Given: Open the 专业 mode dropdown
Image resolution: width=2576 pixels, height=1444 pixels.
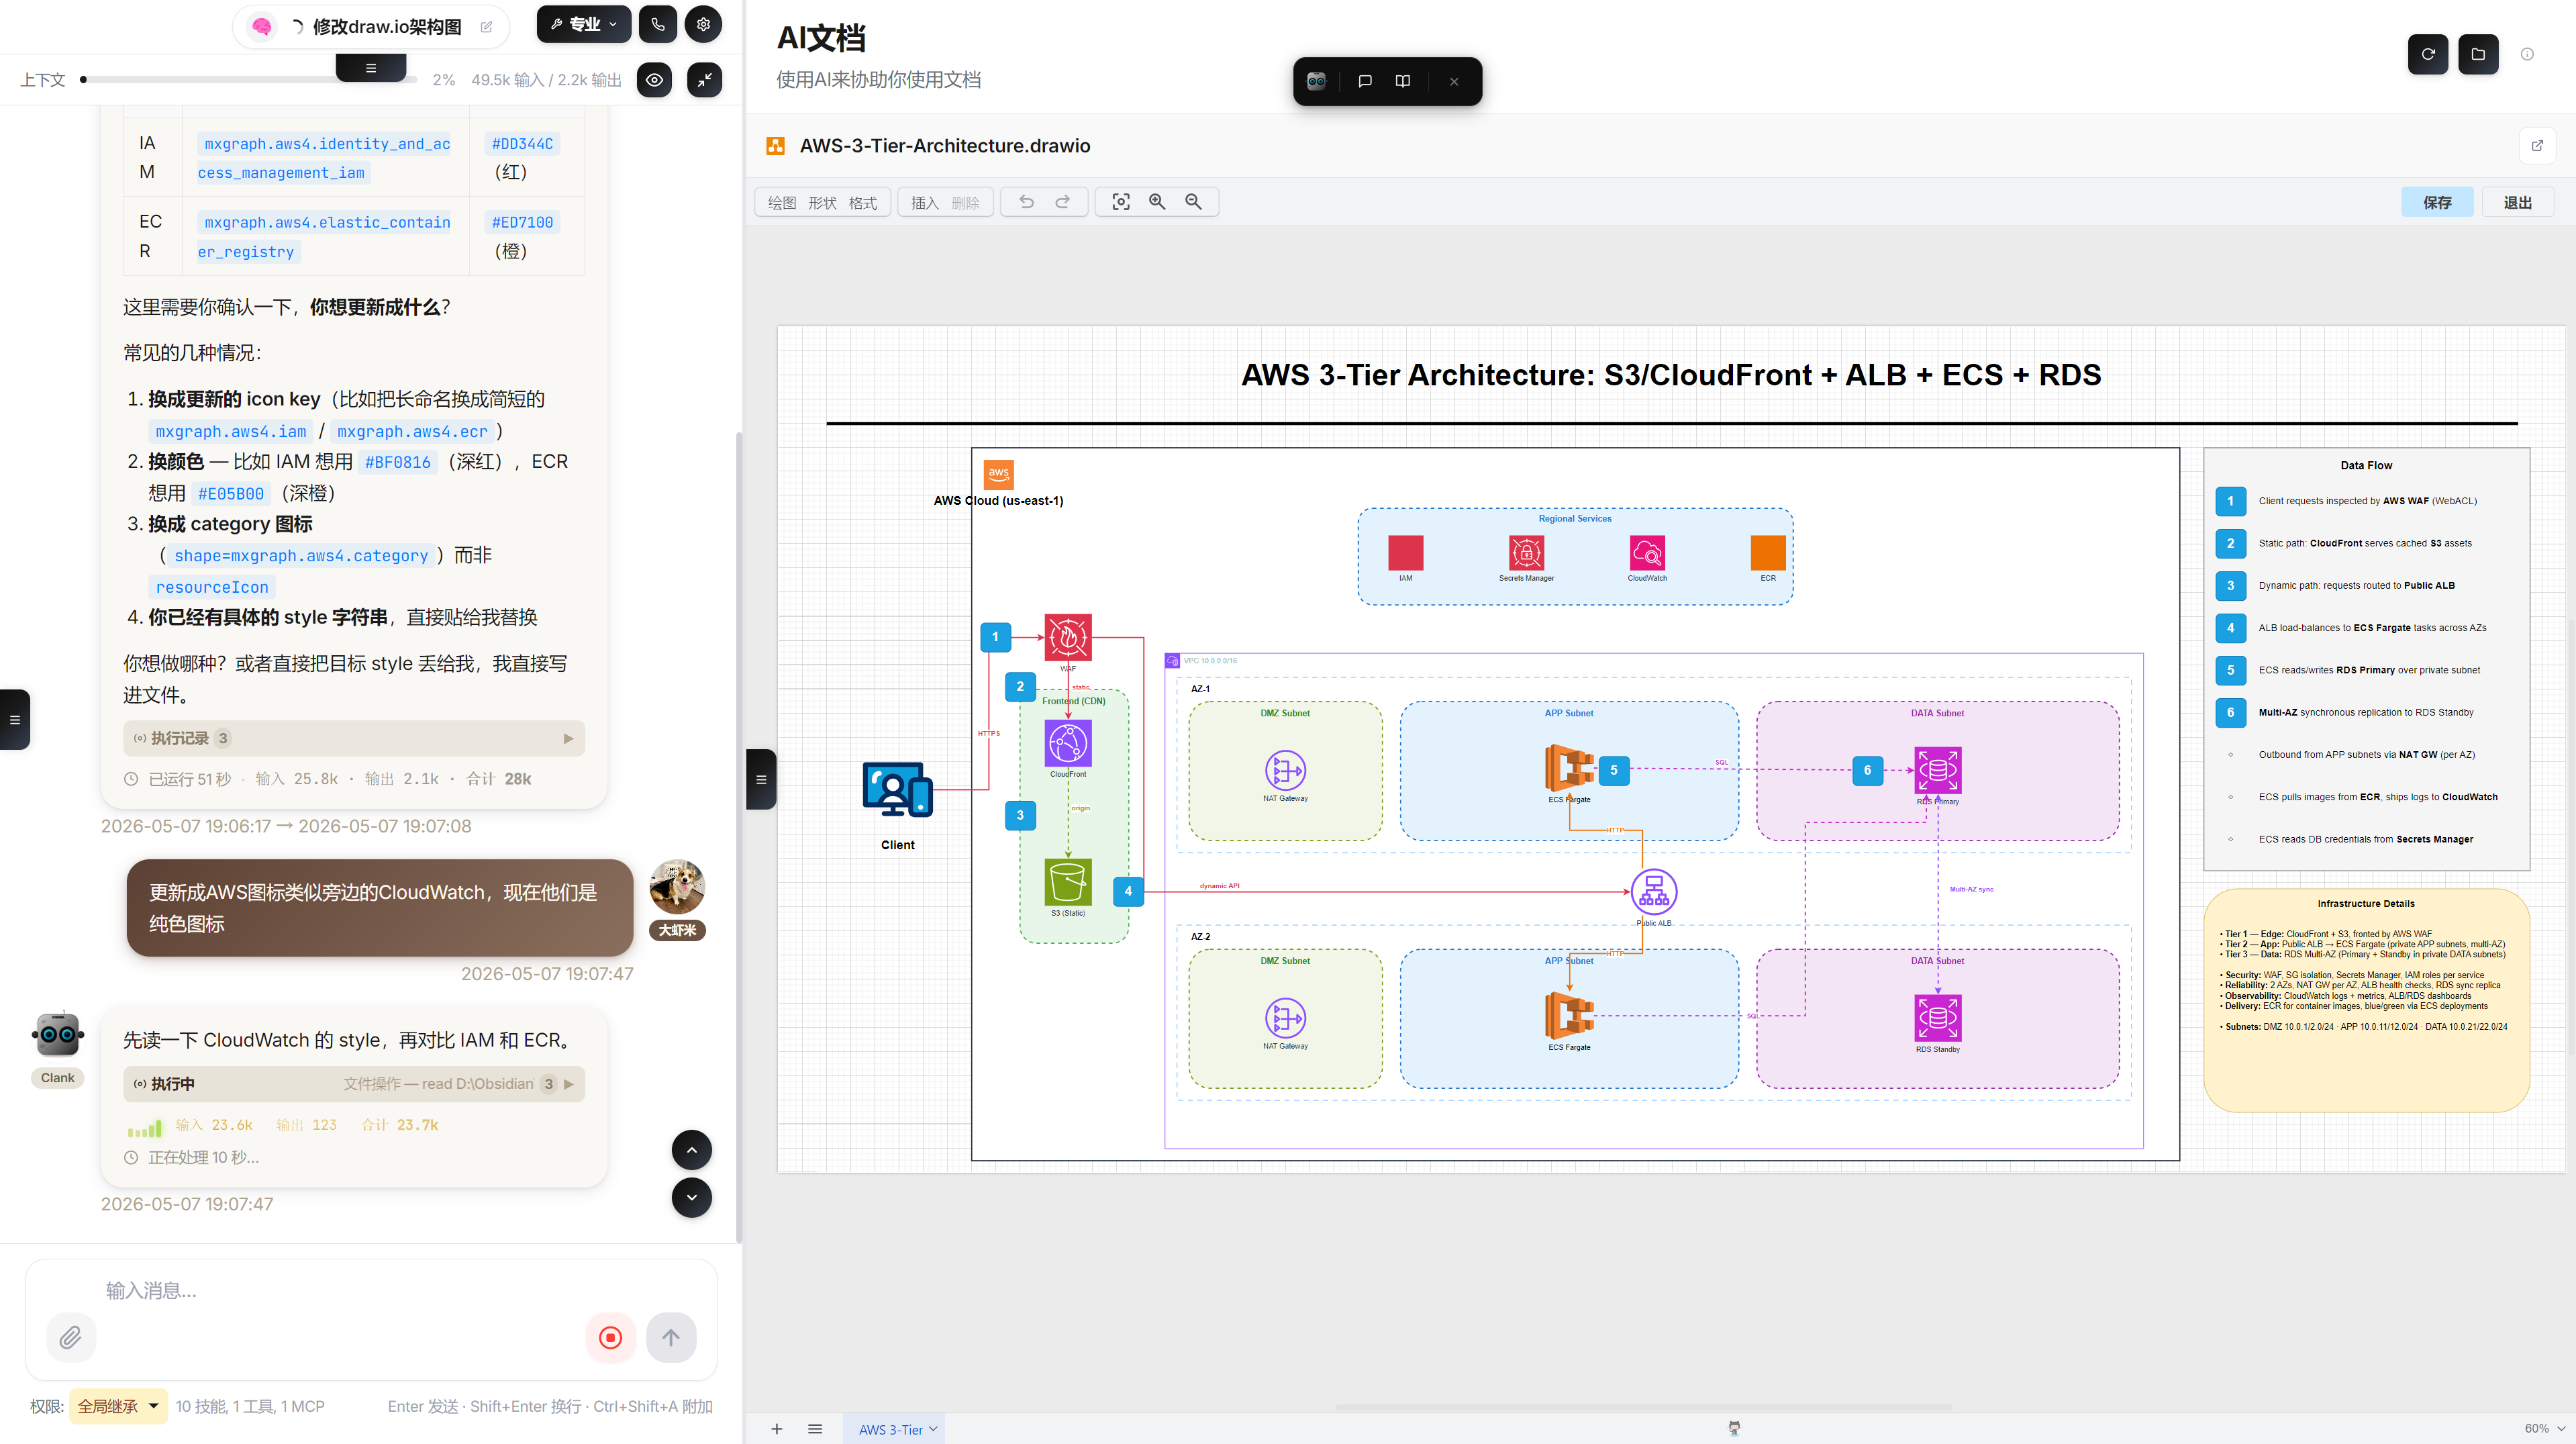Looking at the screenshot, I should 584,25.
